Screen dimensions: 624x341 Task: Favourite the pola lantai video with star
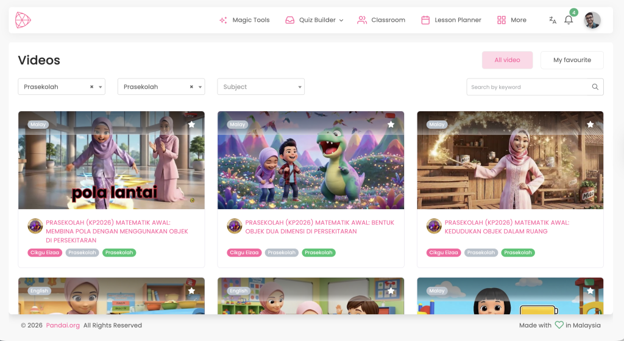pos(191,124)
